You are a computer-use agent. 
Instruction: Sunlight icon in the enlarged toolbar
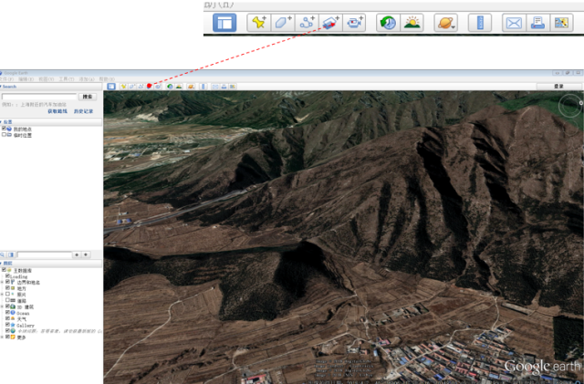[412, 23]
